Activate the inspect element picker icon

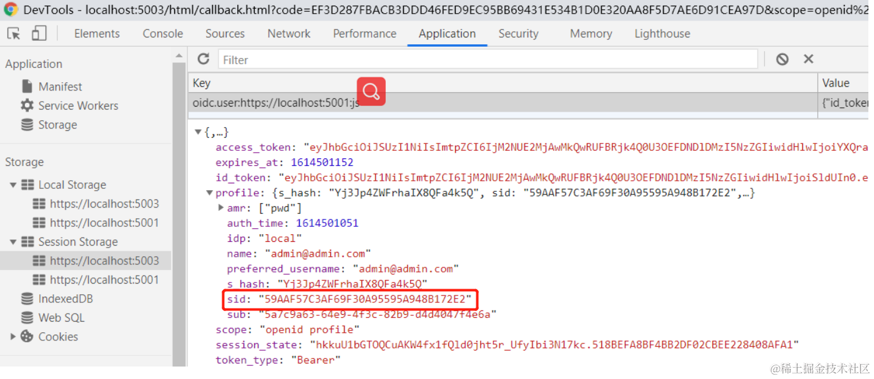click(x=14, y=34)
